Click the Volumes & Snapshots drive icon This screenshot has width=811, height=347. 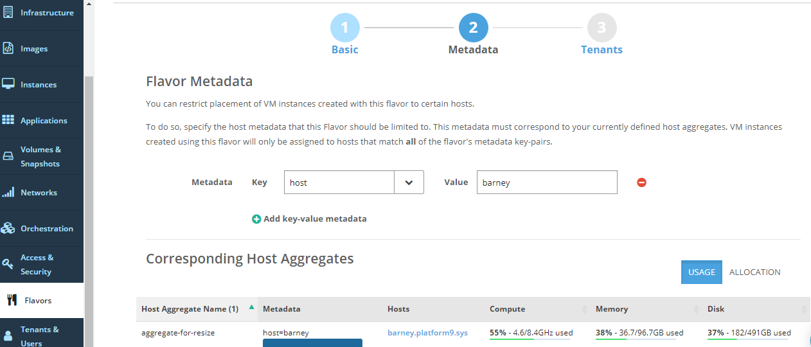click(8, 156)
